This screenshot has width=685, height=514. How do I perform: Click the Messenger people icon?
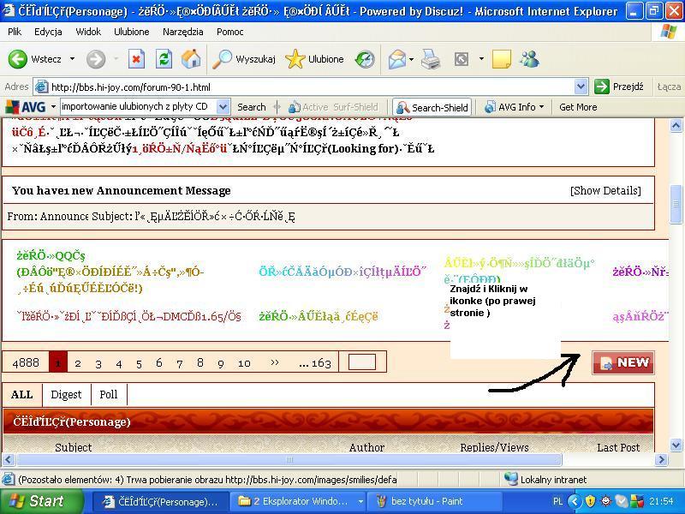coord(529,59)
